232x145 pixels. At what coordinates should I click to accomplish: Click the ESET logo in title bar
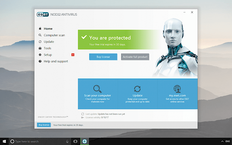(x=43, y=14)
